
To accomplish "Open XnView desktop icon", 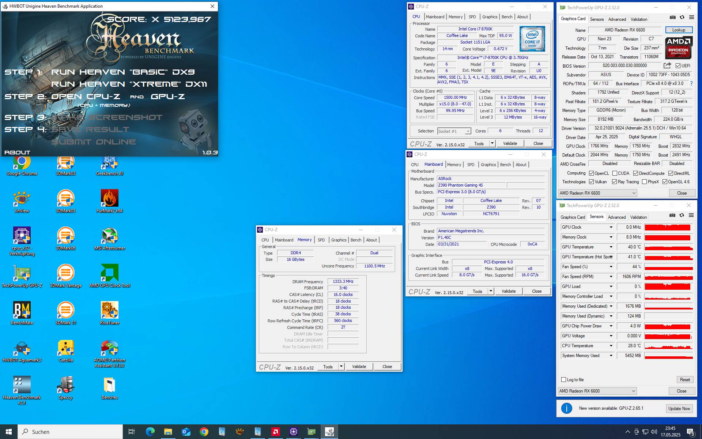I will click(x=22, y=201).
